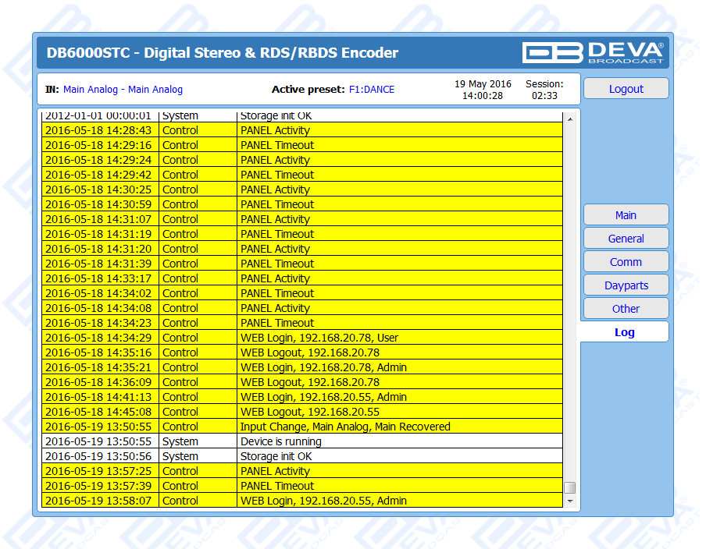Viewport: 706px width, 549px height.
Task: Open the Comm tab
Action: 626,262
